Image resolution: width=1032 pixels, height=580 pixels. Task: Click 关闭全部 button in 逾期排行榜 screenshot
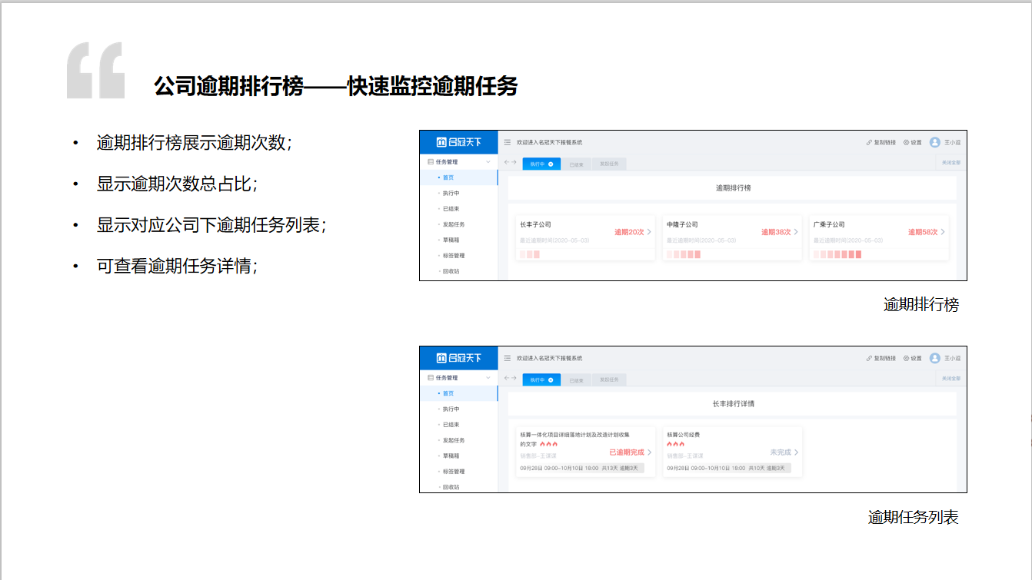coord(951,163)
